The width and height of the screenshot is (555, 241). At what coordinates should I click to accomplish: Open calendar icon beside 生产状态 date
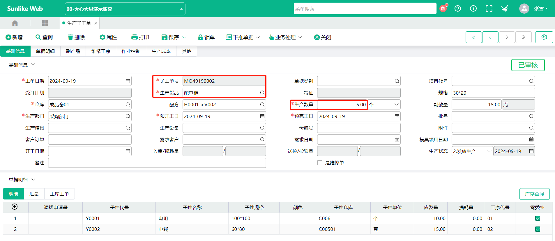pos(531,151)
